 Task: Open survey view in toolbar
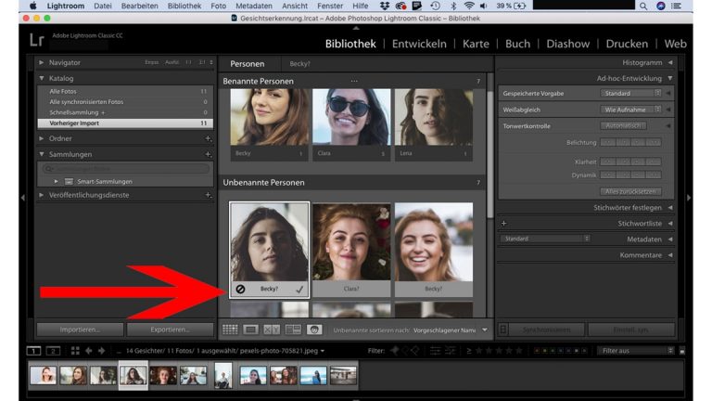coord(293,330)
